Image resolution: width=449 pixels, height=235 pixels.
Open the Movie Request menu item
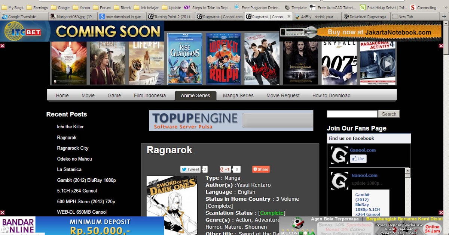(x=283, y=95)
